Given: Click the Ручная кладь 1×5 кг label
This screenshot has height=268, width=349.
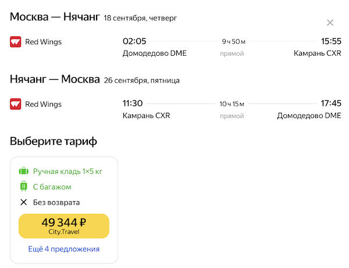Looking at the screenshot, I should click(x=68, y=171).
